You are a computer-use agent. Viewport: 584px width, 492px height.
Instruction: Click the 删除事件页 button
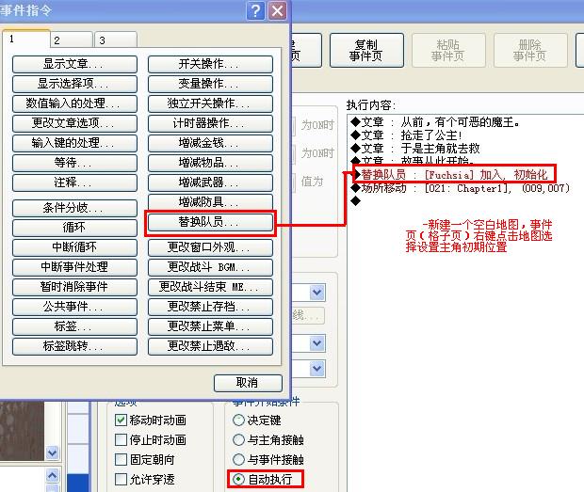coord(530,50)
